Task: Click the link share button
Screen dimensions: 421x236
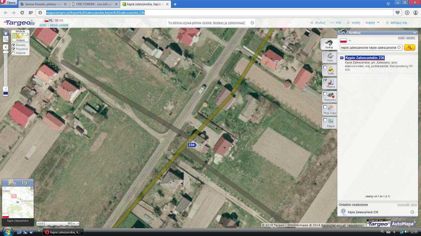Action: coord(336,23)
